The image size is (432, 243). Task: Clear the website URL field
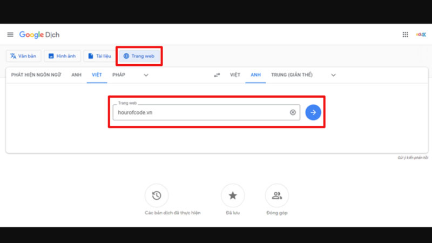293,112
